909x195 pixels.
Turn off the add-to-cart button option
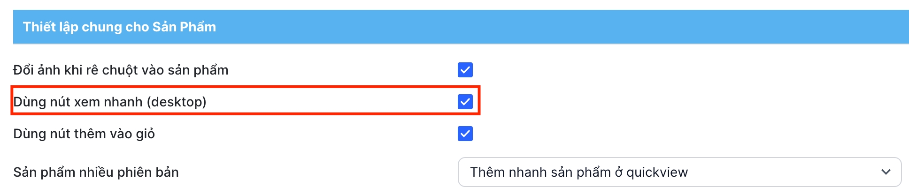tap(465, 134)
